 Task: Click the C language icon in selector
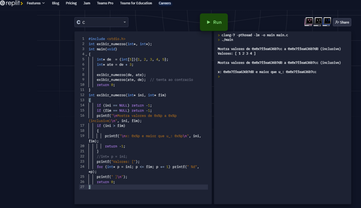pos(78,22)
